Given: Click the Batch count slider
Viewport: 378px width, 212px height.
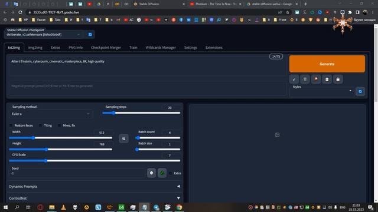Looking at the screenshot, I should [158, 138].
